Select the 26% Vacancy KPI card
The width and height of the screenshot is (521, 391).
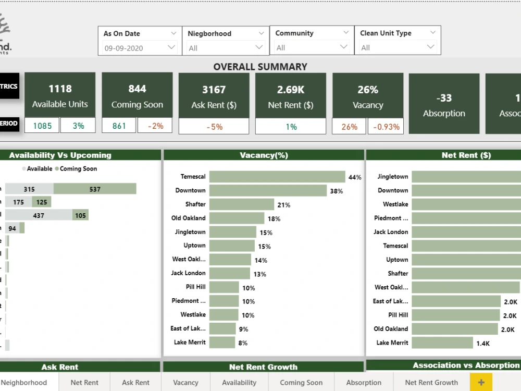(368, 95)
